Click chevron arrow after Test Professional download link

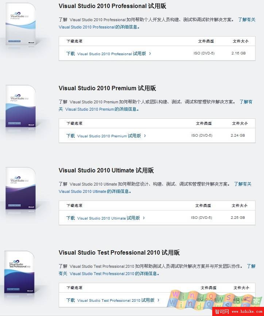[158, 300]
